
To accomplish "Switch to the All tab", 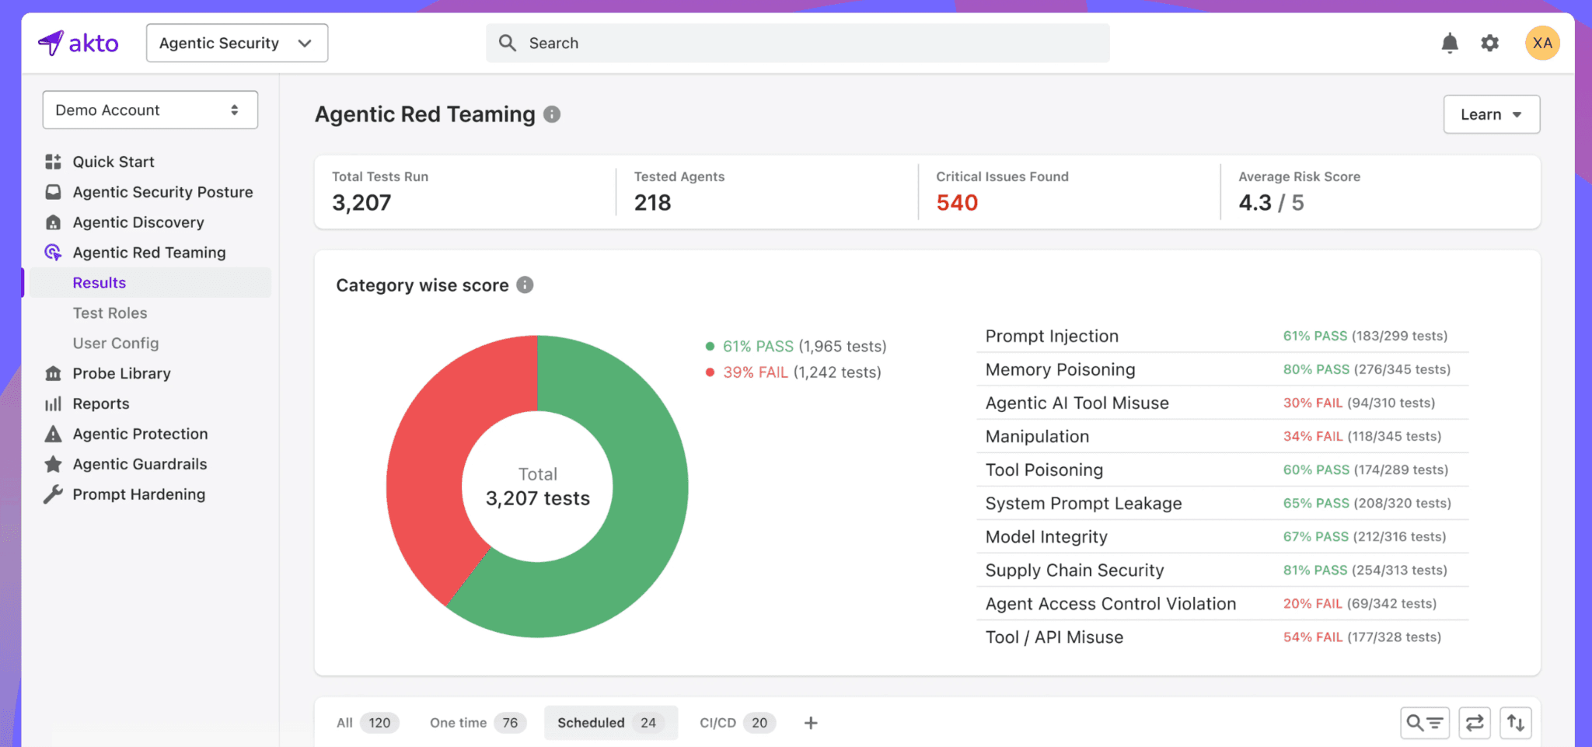I will tap(368, 723).
